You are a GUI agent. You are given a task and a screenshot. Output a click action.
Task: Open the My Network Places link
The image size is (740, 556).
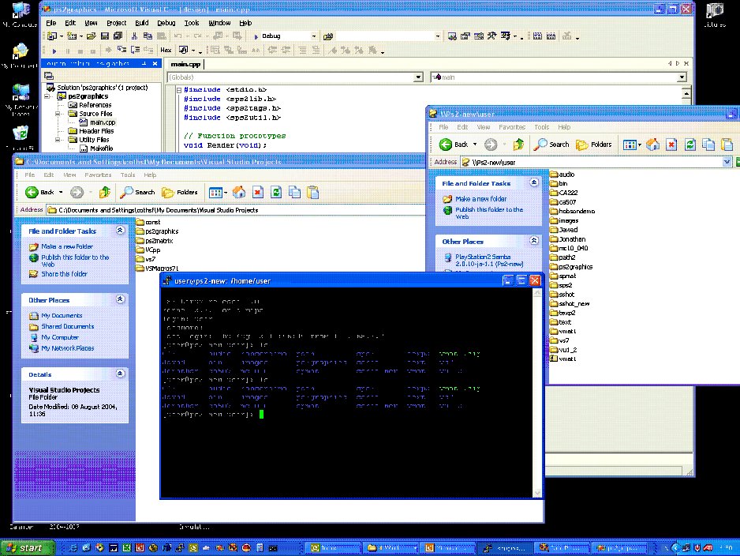point(68,348)
